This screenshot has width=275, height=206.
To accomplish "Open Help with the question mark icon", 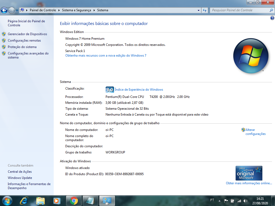I will click(x=272, y=18).
